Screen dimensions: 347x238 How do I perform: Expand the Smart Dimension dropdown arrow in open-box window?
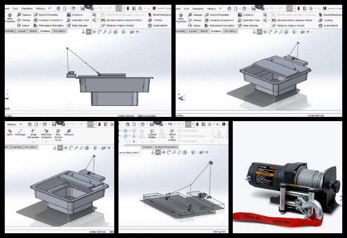coord(33,142)
